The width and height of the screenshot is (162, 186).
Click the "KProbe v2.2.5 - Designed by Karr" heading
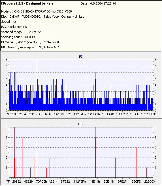click(x=27, y=3)
